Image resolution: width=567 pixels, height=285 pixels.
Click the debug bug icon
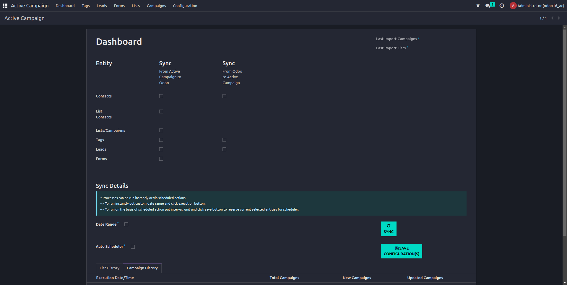click(478, 6)
